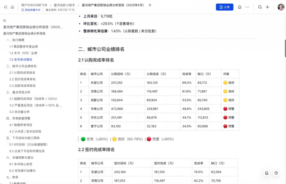
Task: Jump to outline item 一、执行摘要
Action: pos(15,40)
